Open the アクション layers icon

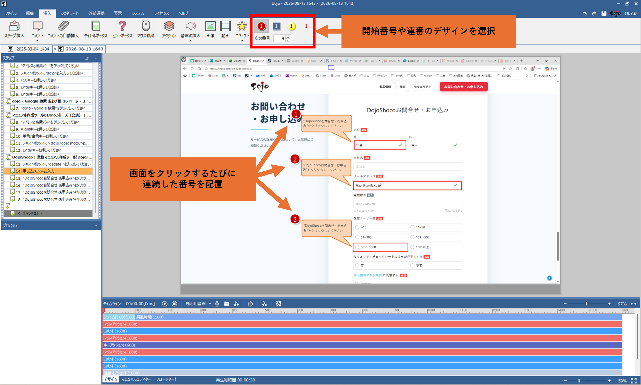169,26
